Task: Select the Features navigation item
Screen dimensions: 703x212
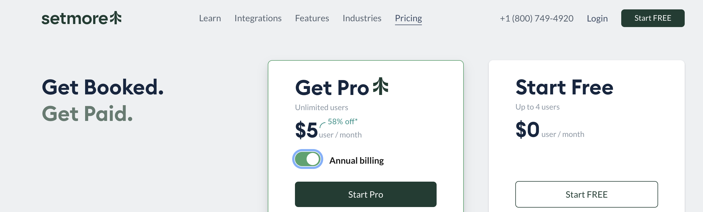Action: 312,18
